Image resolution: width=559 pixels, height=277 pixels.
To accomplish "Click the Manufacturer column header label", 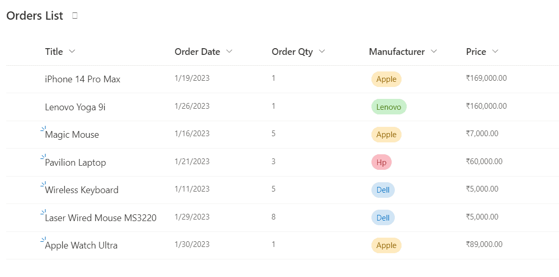I will click(x=397, y=52).
